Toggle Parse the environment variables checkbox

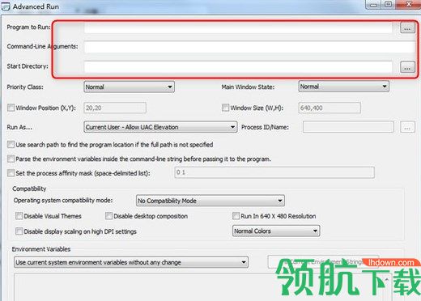(x=11, y=159)
